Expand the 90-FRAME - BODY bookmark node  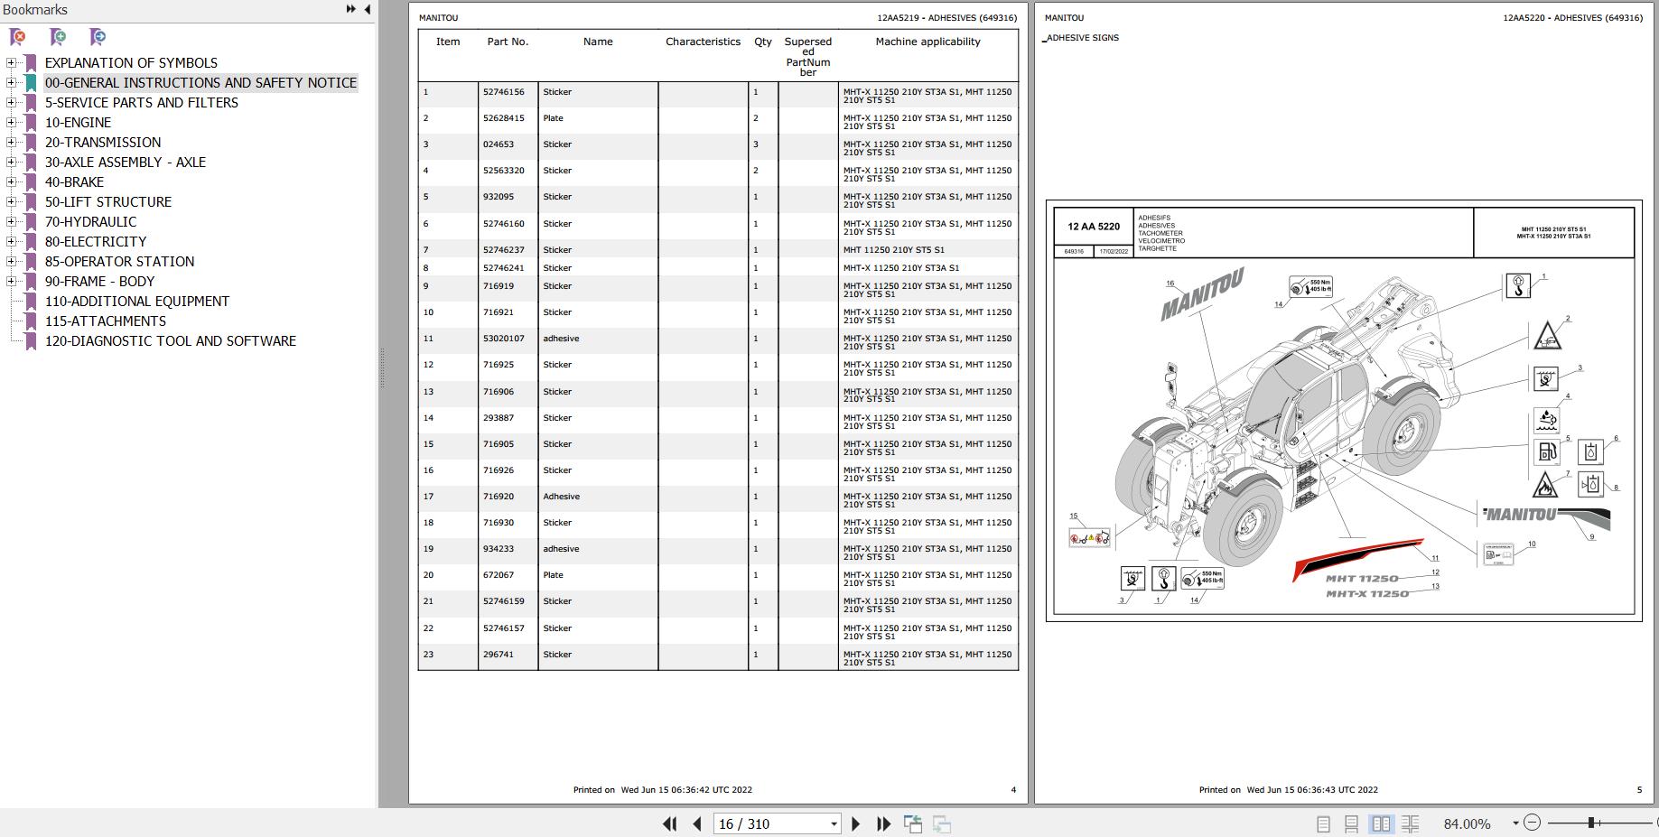click(x=11, y=282)
